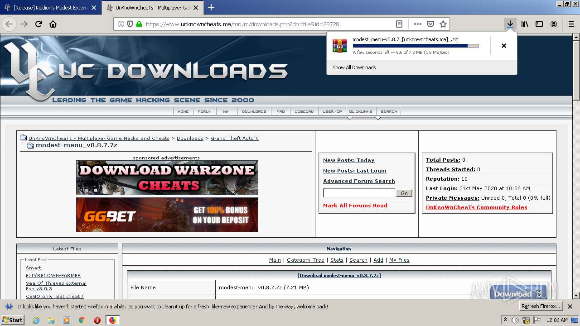The image size is (580, 326).
Task: Follow the Grand Theft Auto V breadcrumb
Action: coord(235,139)
